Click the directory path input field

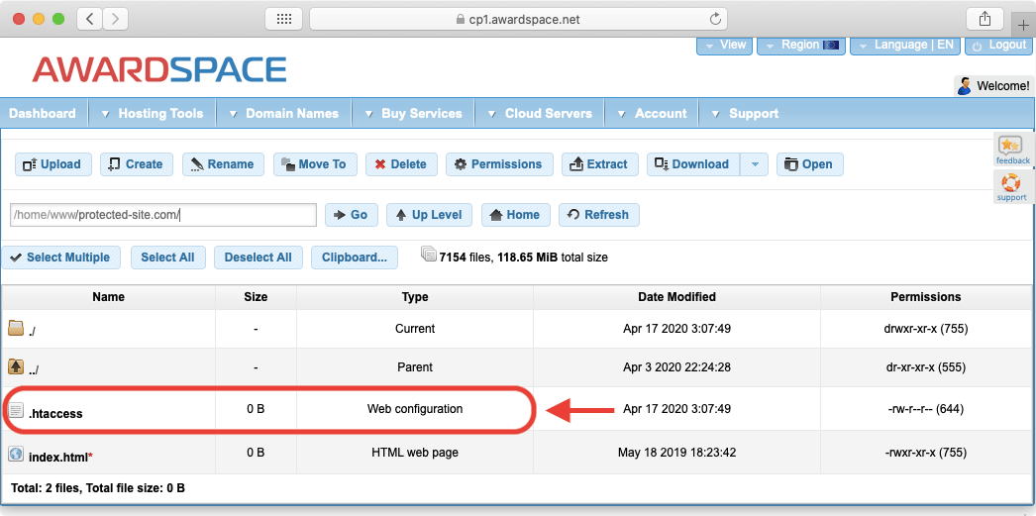click(x=163, y=215)
